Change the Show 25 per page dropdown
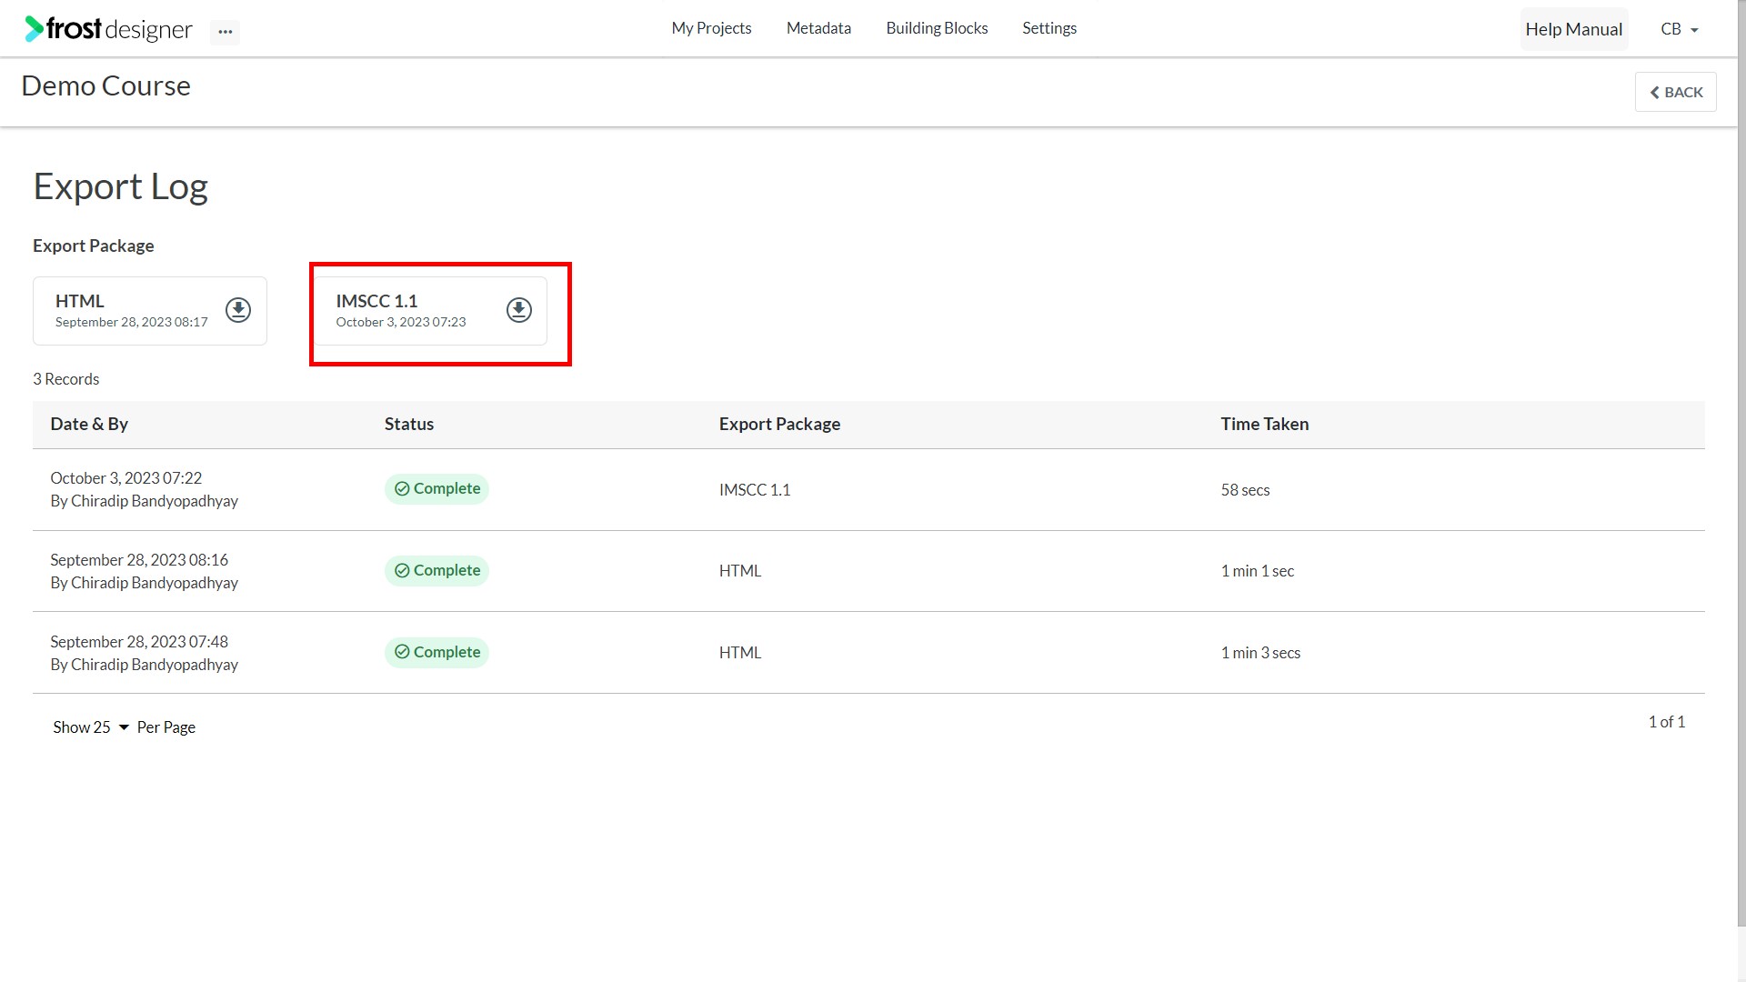 click(x=91, y=727)
